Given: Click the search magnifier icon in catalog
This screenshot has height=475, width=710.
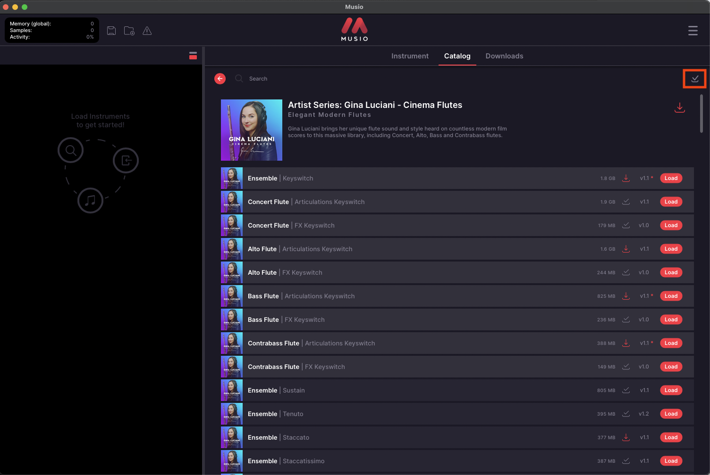Looking at the screenshot, I should click(239, 79).
